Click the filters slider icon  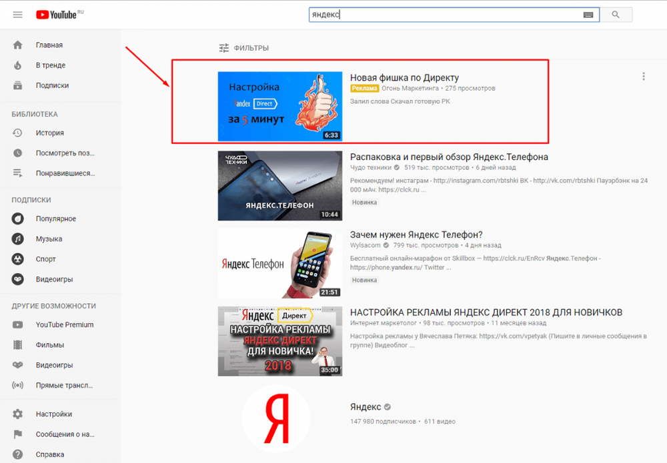(223, 48)
